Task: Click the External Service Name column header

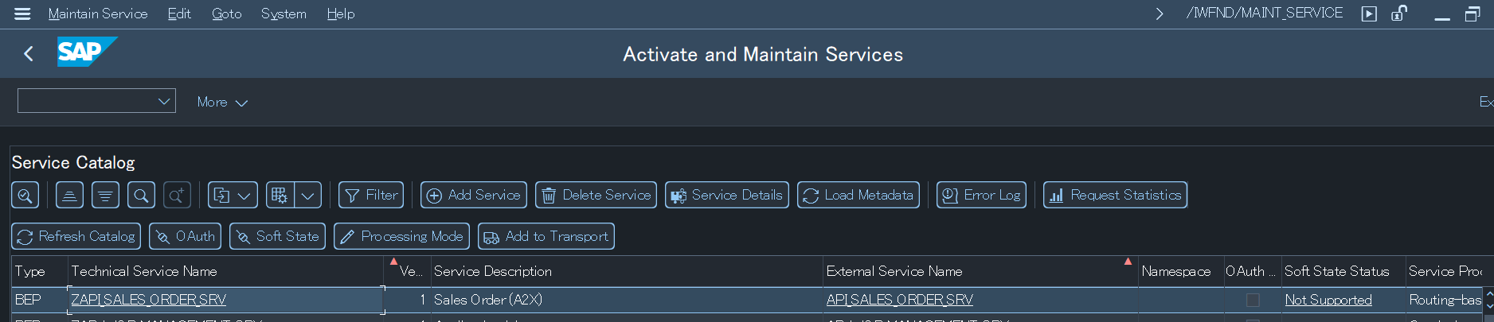Action: tap(980, 271)
